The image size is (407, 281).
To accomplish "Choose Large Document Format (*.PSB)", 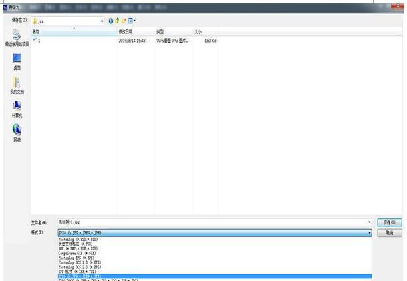I will 76,244.
